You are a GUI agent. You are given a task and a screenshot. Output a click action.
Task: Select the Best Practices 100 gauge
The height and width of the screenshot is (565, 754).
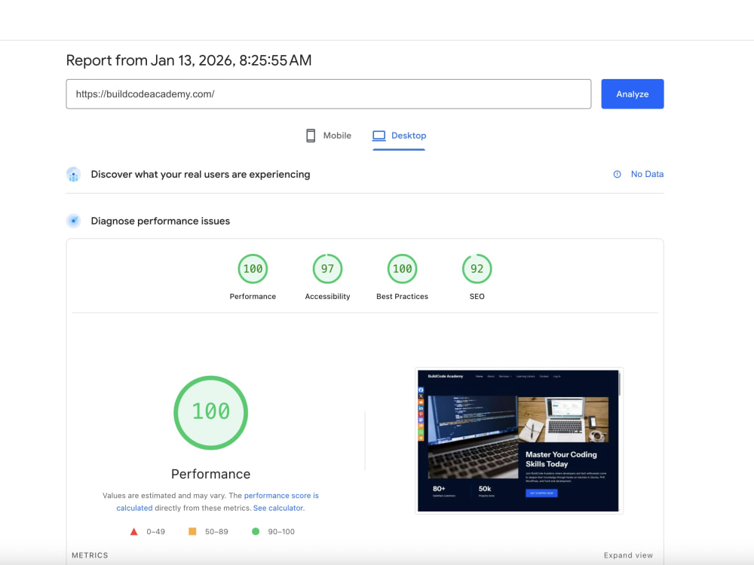pyautogui.click(x=403, y=269)
